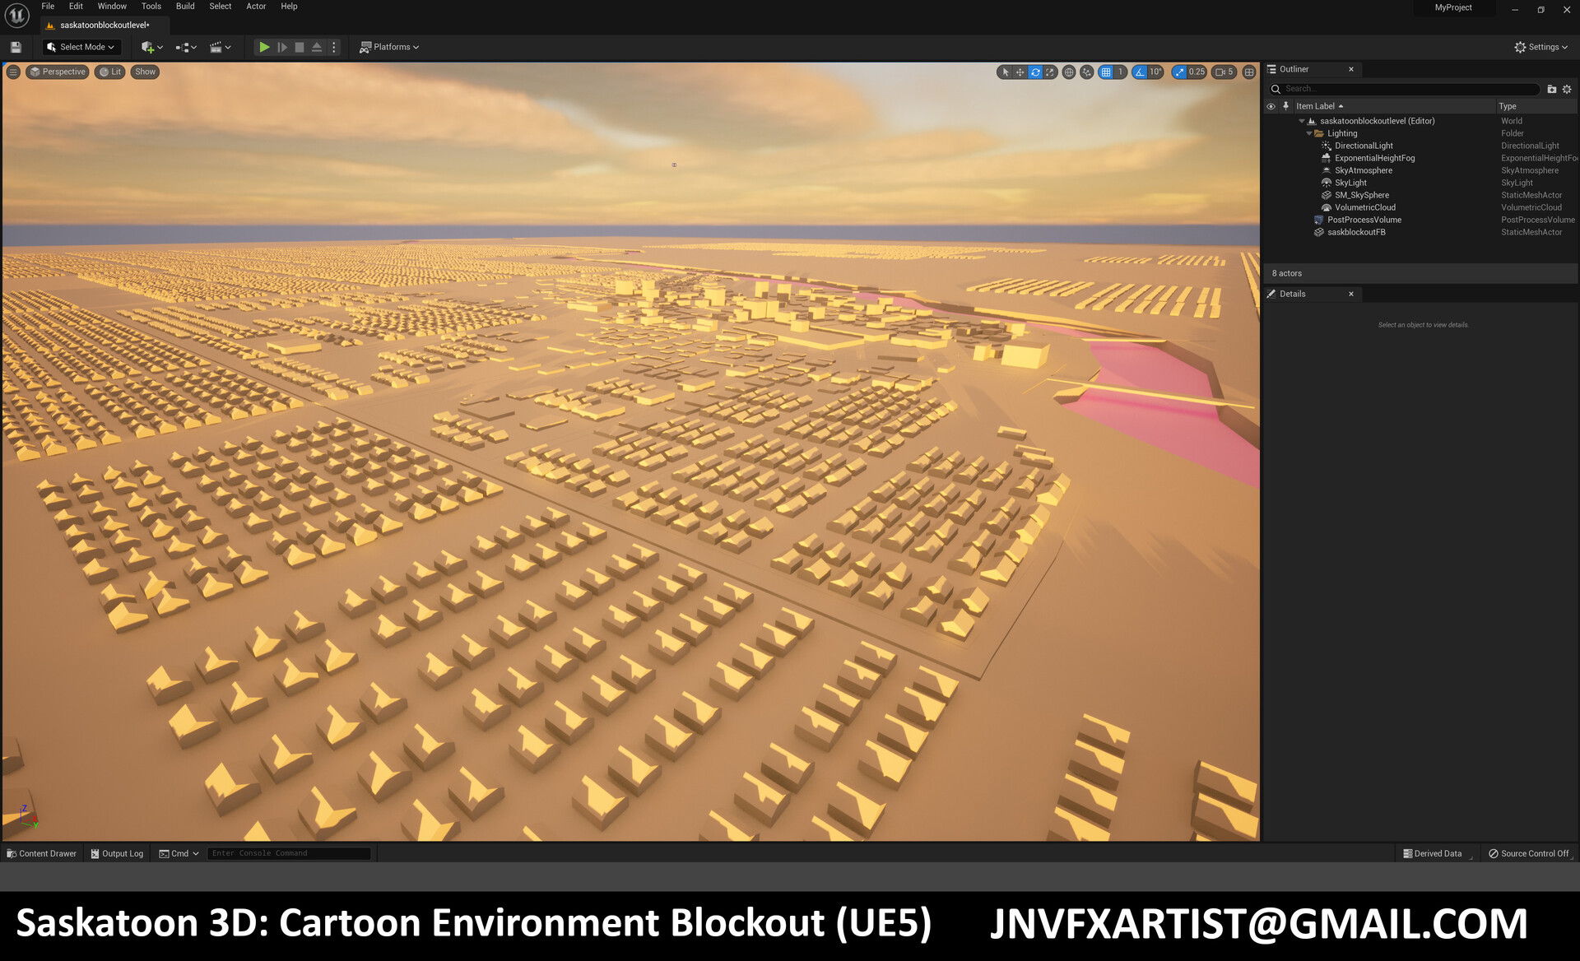Open the Build menu
The height and width of the screenshot is (961, 1580).
[184, 7]
